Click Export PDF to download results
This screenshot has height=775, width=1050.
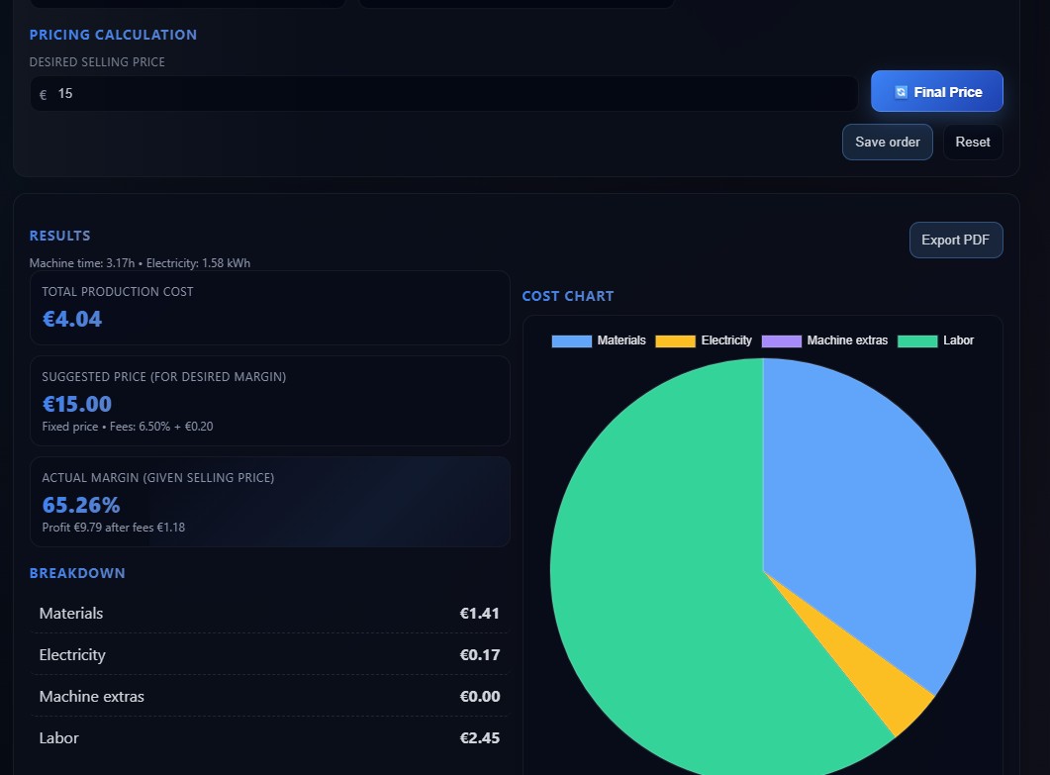point(955,240)
